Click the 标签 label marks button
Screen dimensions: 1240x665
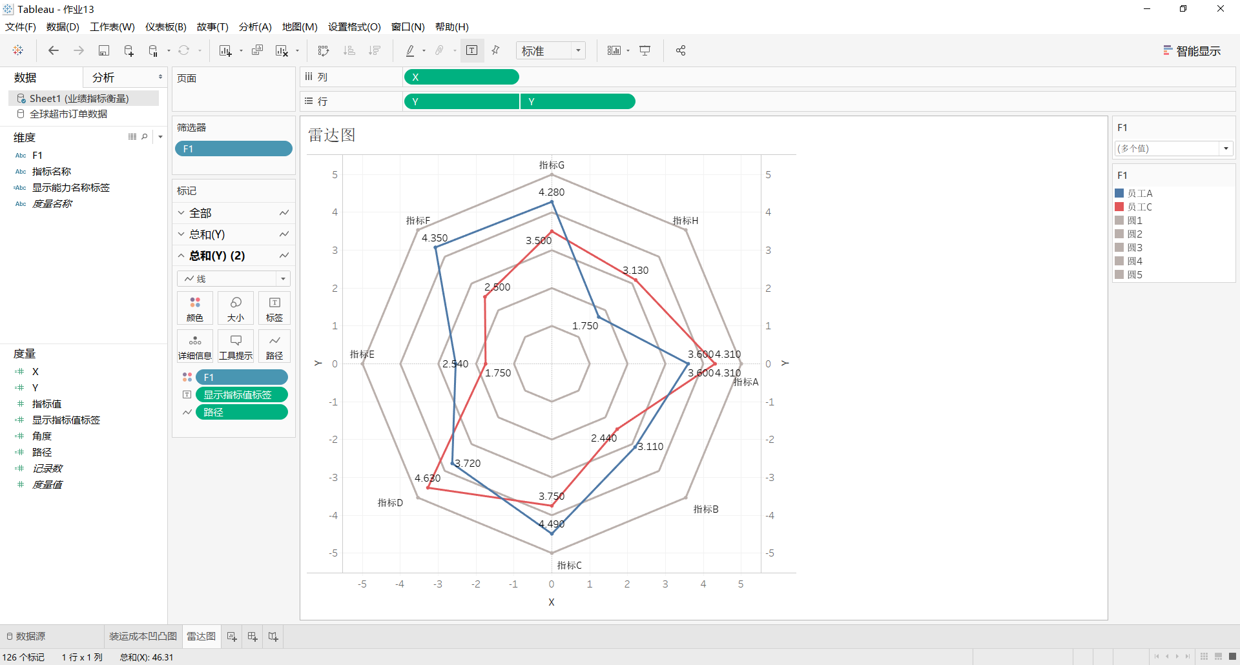click(x=274, y=308)
